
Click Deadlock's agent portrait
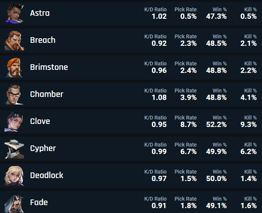pos(14,176)
